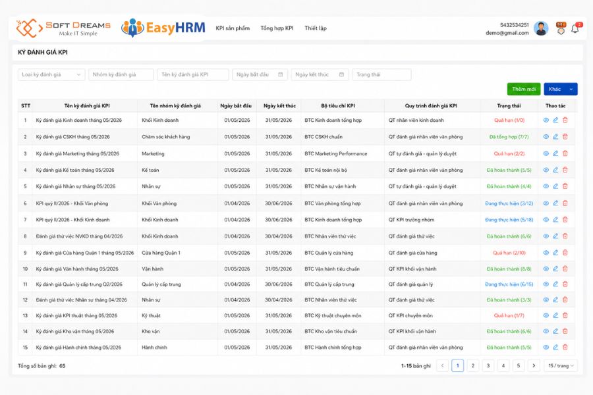This screenshot has width=593, height=395.
Task: Pick a date in Ngày kết thúc field
Action: click(320, 74)
